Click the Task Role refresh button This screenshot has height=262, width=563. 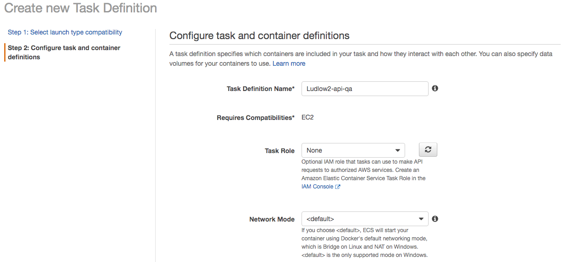click(428, 150)
